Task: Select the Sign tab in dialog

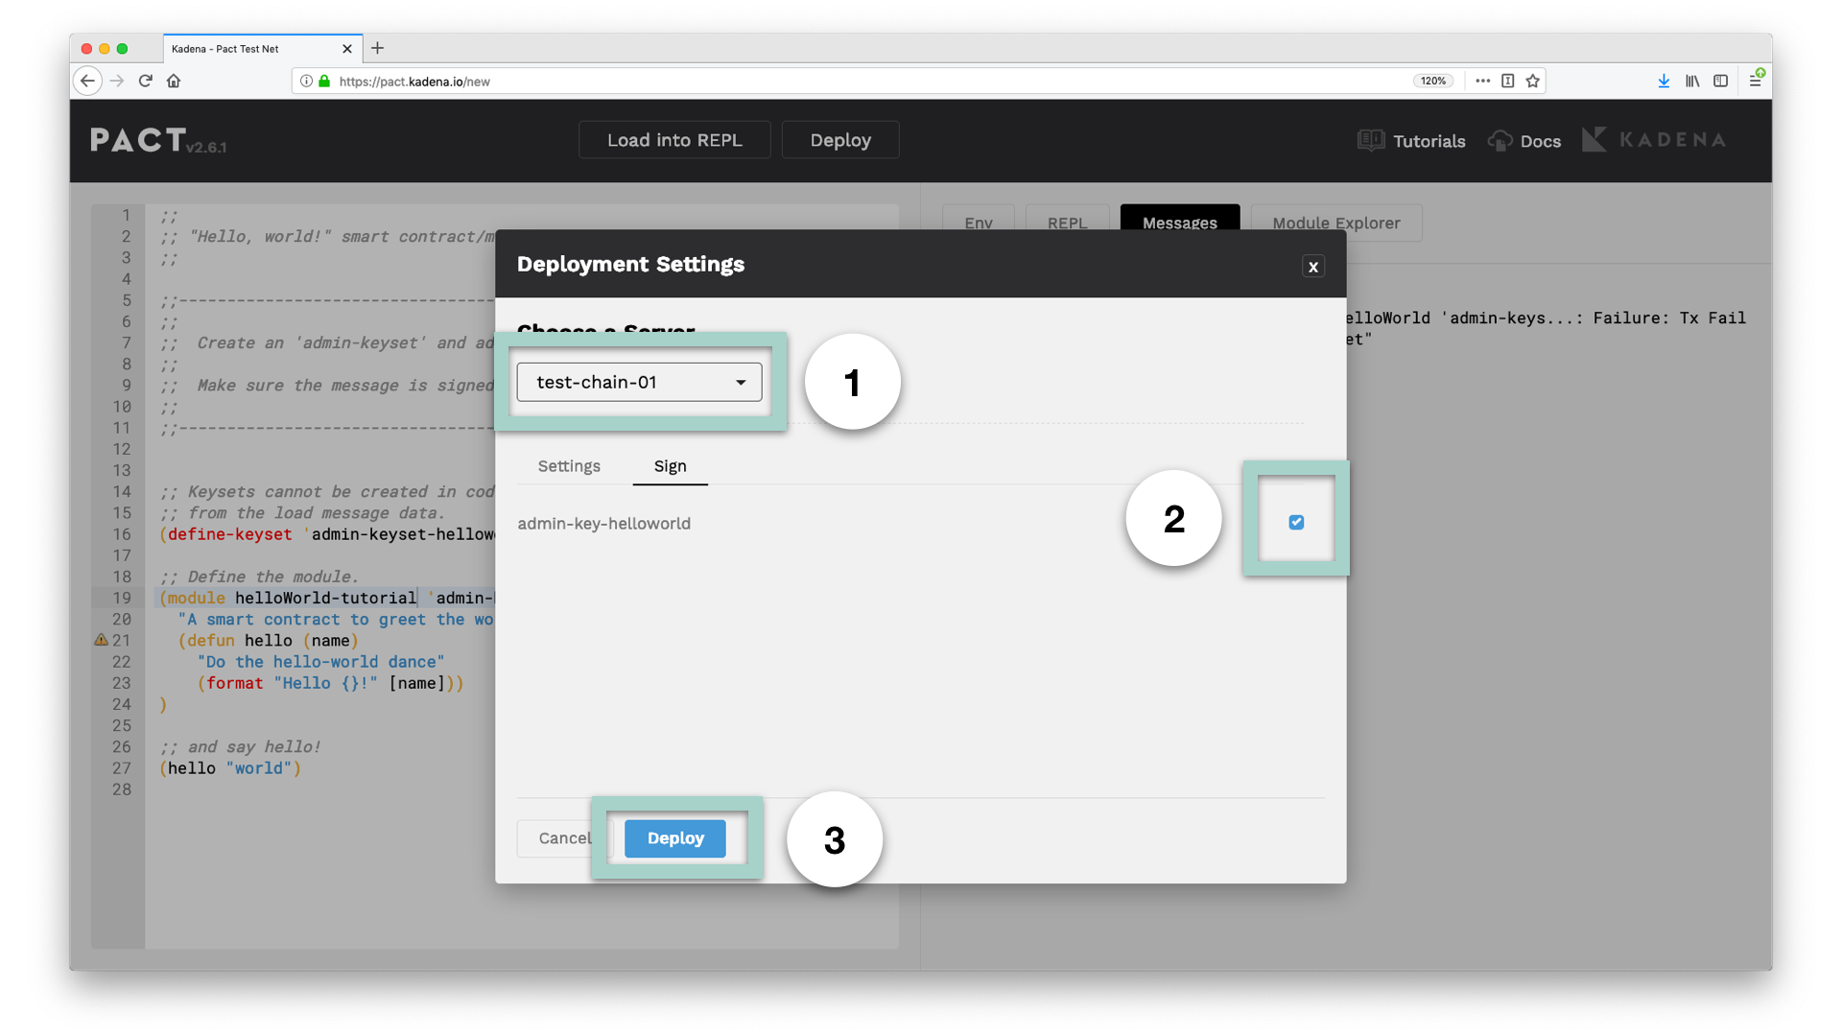Action: point(670,466)
